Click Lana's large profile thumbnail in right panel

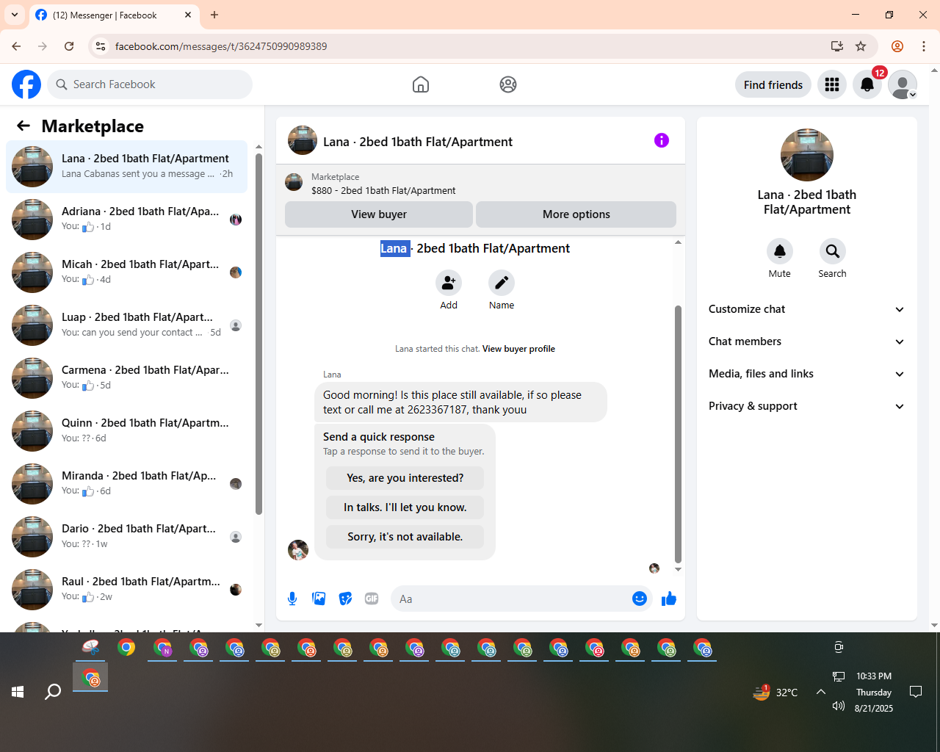tap(807, 155)
